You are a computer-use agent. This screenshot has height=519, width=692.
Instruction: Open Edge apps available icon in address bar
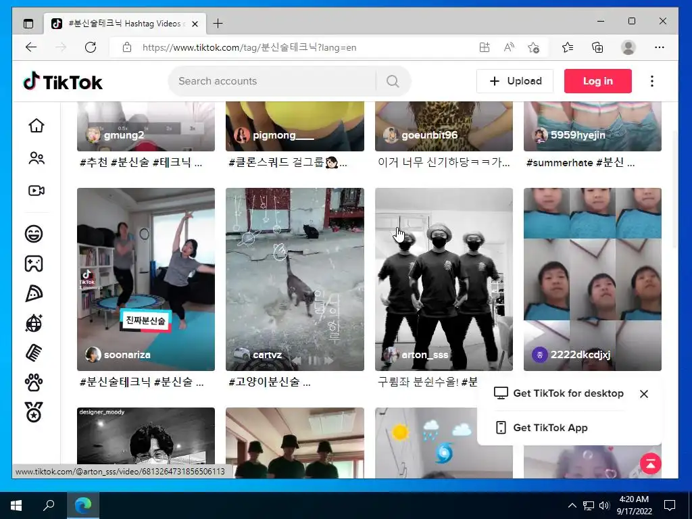(485, 47)
